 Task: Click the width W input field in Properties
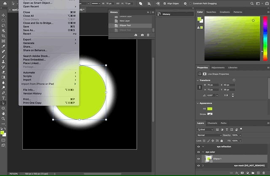tap(212, 85)
